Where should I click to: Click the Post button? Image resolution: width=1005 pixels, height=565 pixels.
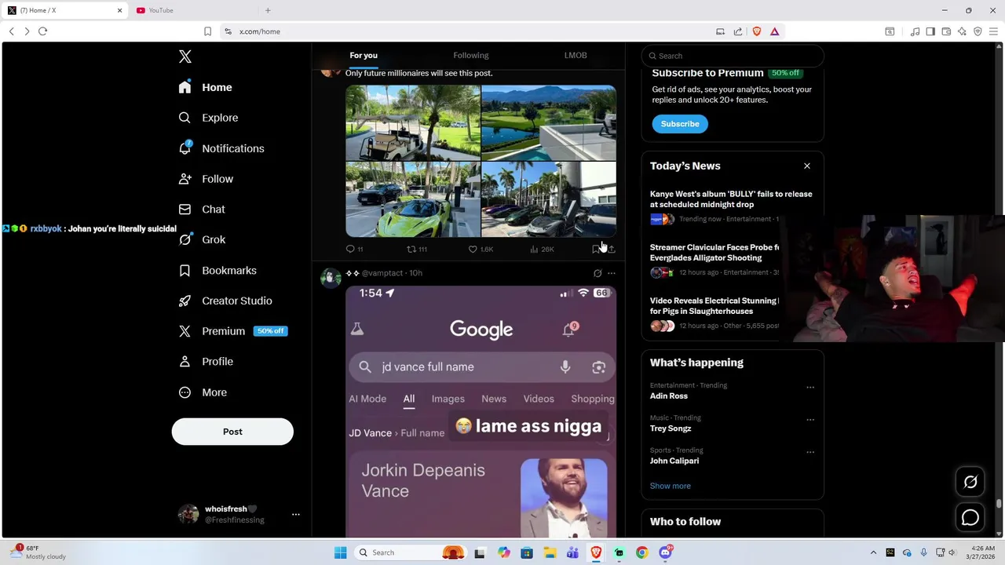pos(232,432)
